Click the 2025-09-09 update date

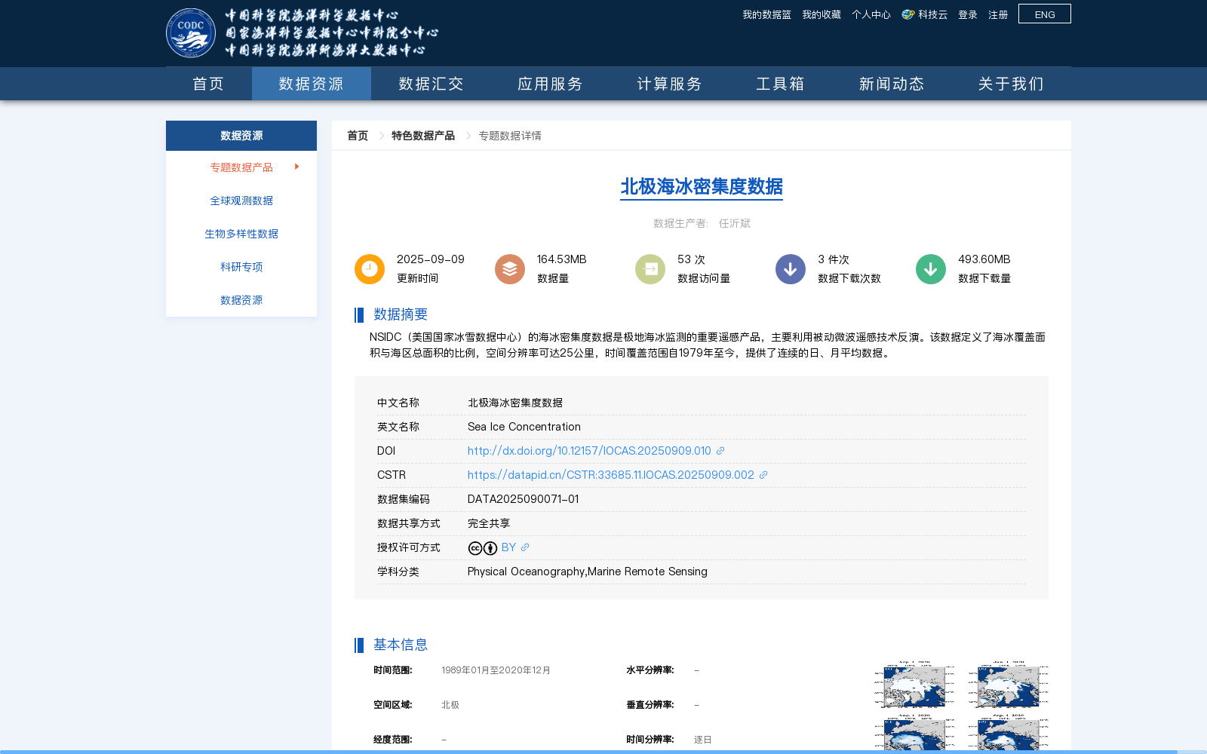point(431,259)
